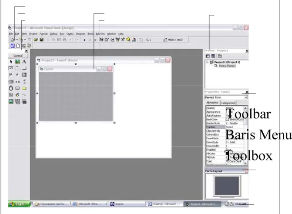
Task: Select the Label control (letter A)
Action: (24, 62)
